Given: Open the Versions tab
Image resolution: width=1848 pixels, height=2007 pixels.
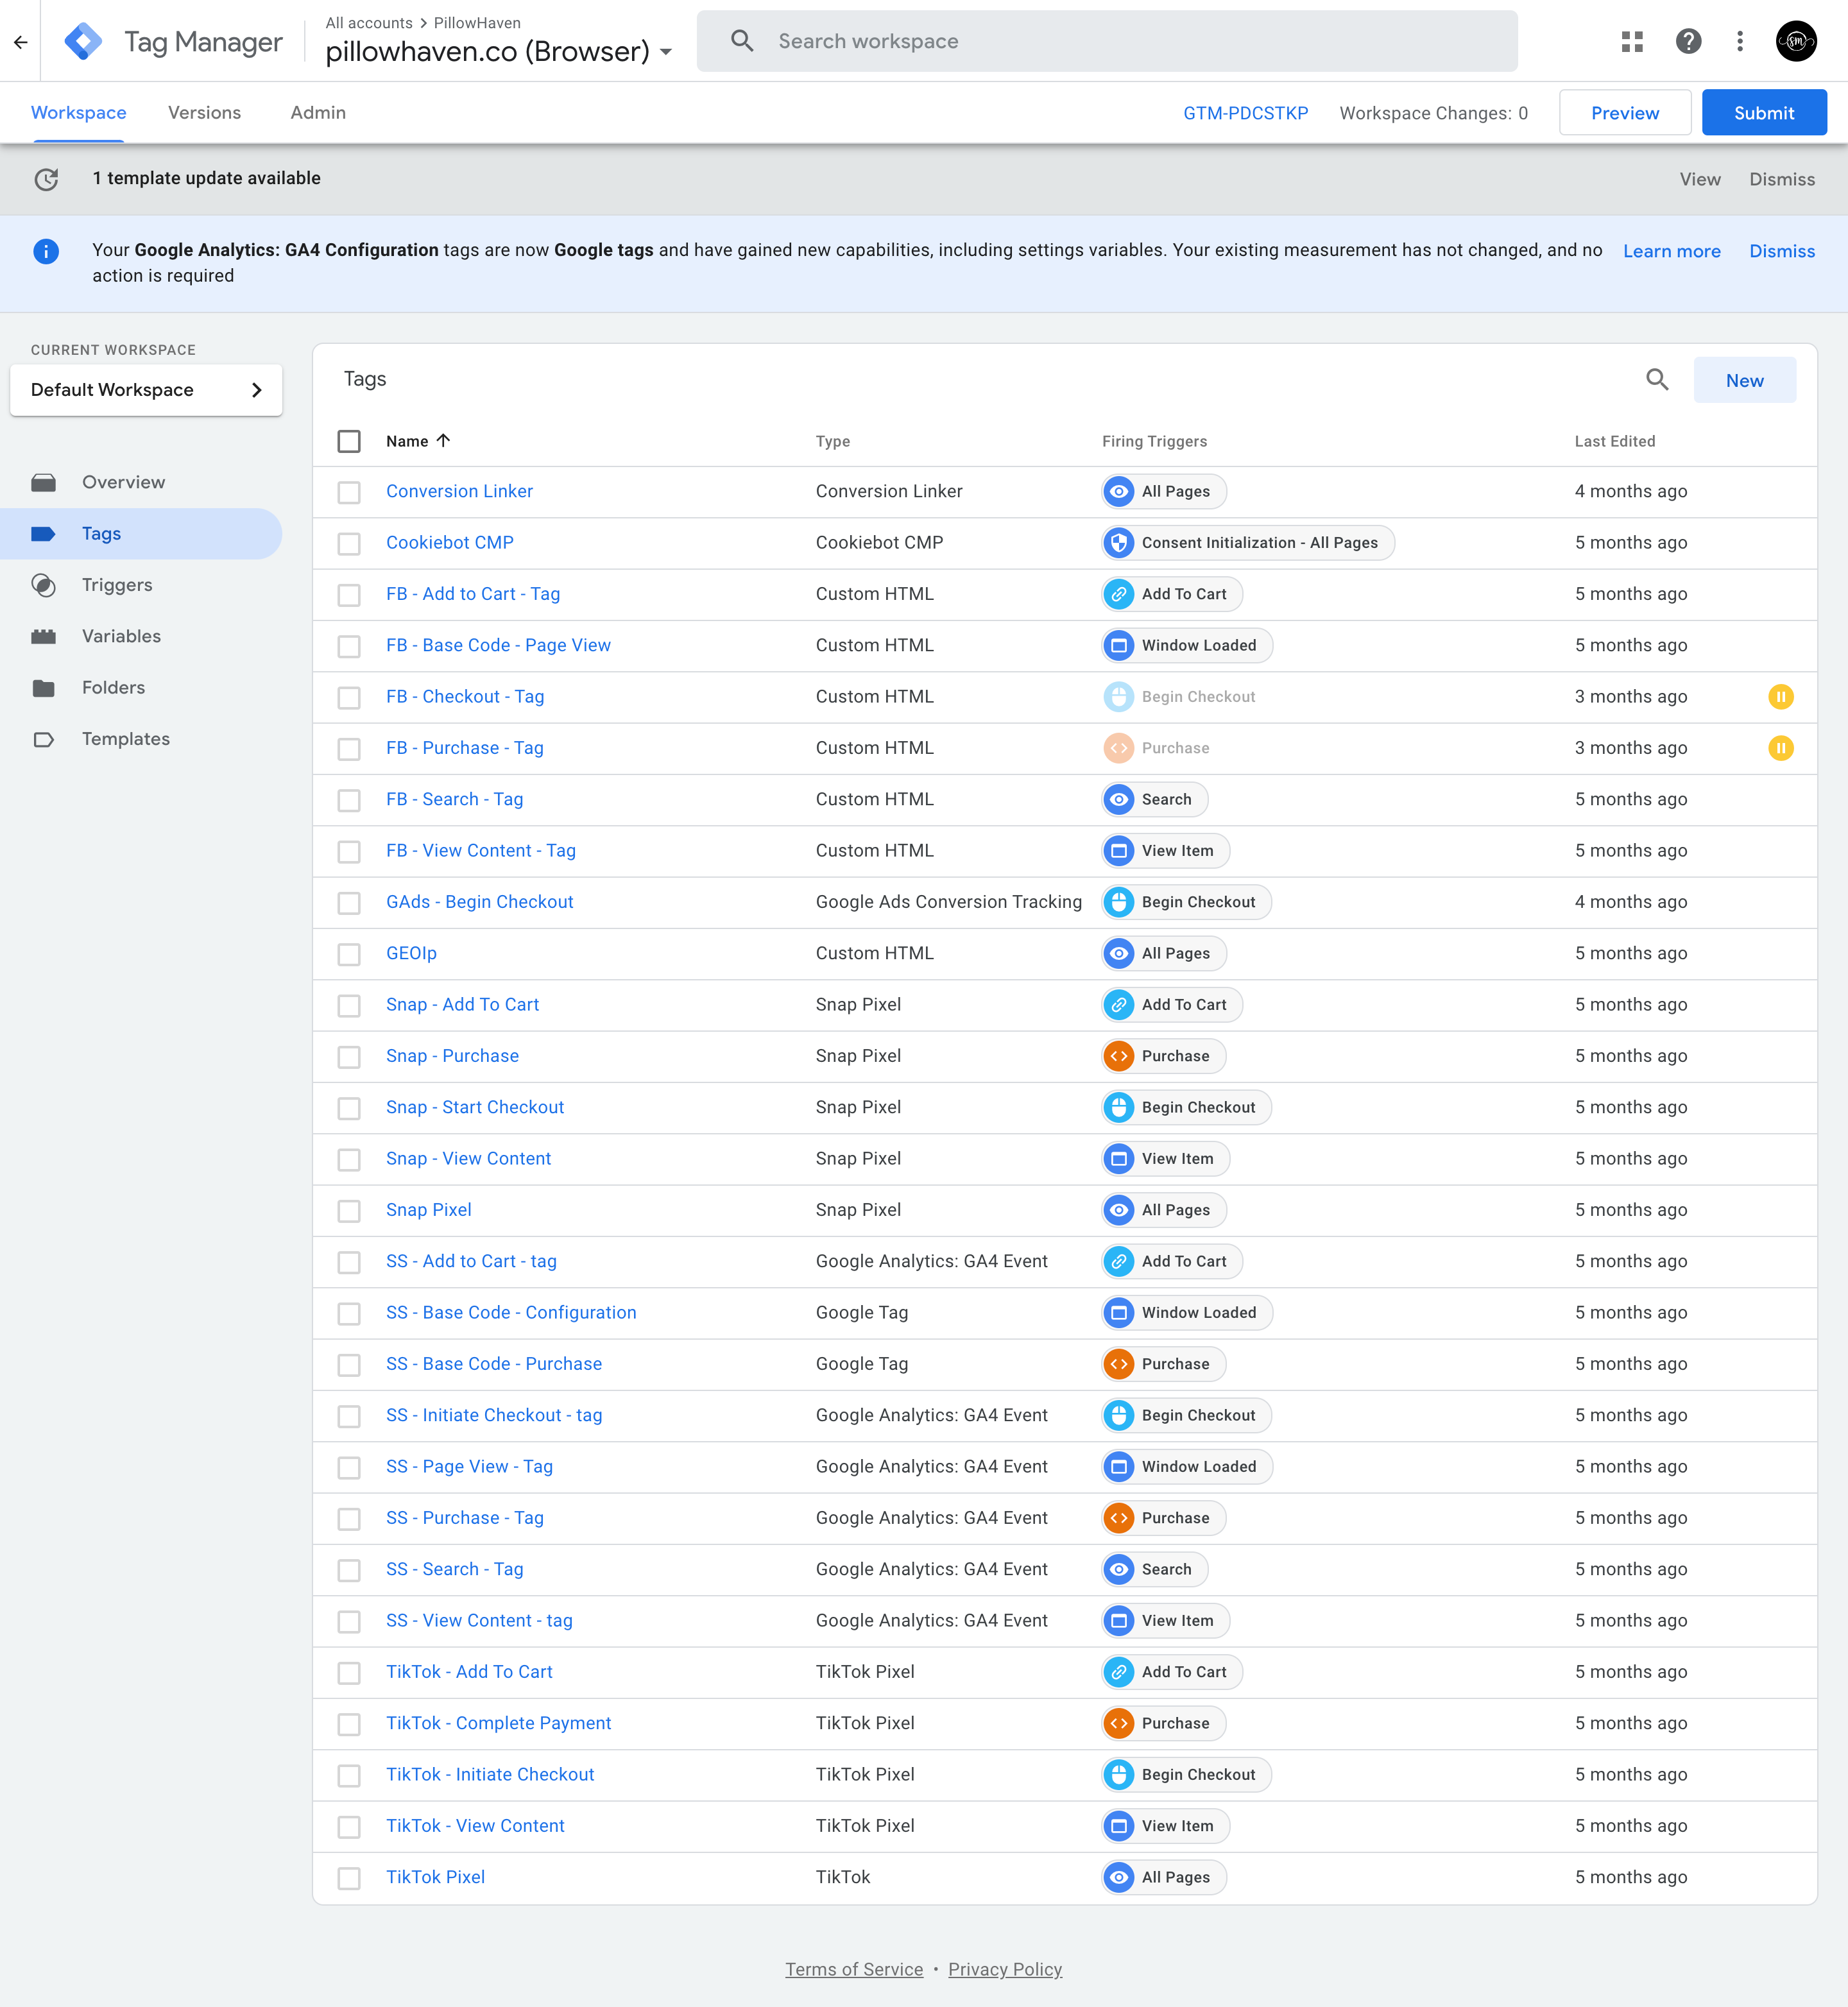Looking at the screenshot, I should pyautogui.click(x=205, y=112).
